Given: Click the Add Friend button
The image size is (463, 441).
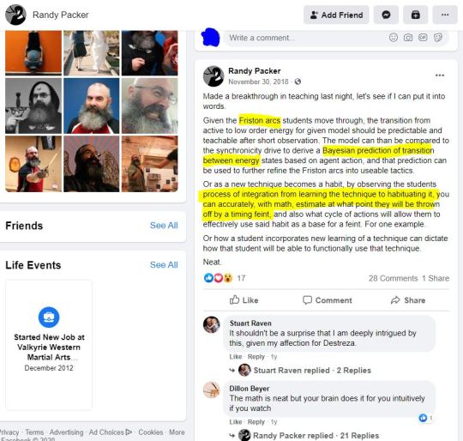Looking at the screenshot, I should click(336, 15).
